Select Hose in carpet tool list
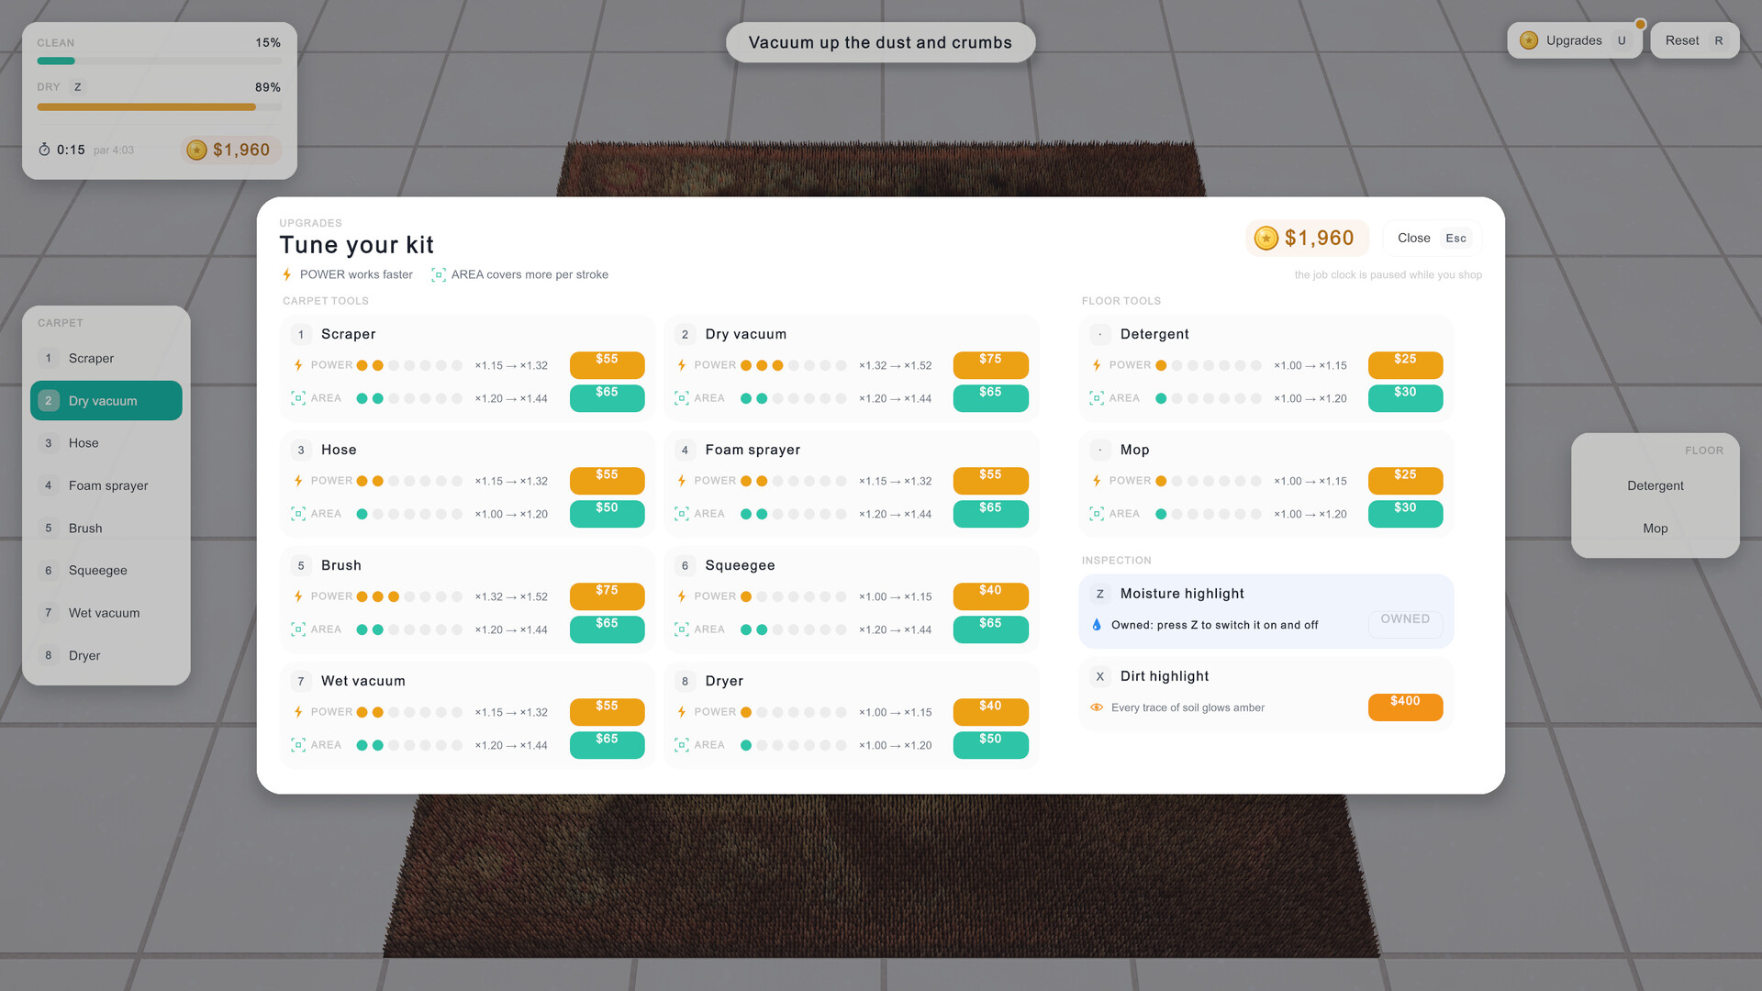Image resolution: width=1762 pixels, height=991 pixels. click(106, 442)
